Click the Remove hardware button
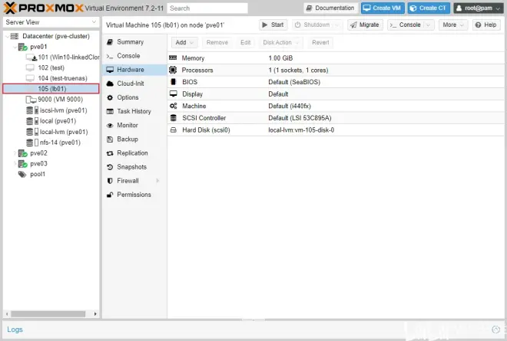Viewport: 507px width, 341px height. tap(217, 42)
